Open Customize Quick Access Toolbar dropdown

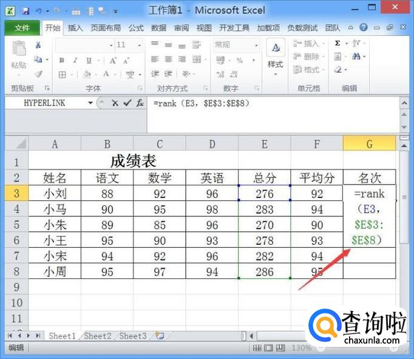pyautogui.click(x=116, y=12)
